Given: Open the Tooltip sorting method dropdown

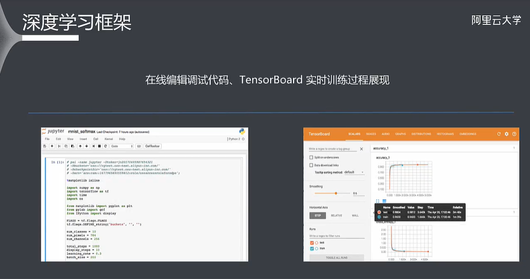Looking at the screenshot, I should coord(354,172).
